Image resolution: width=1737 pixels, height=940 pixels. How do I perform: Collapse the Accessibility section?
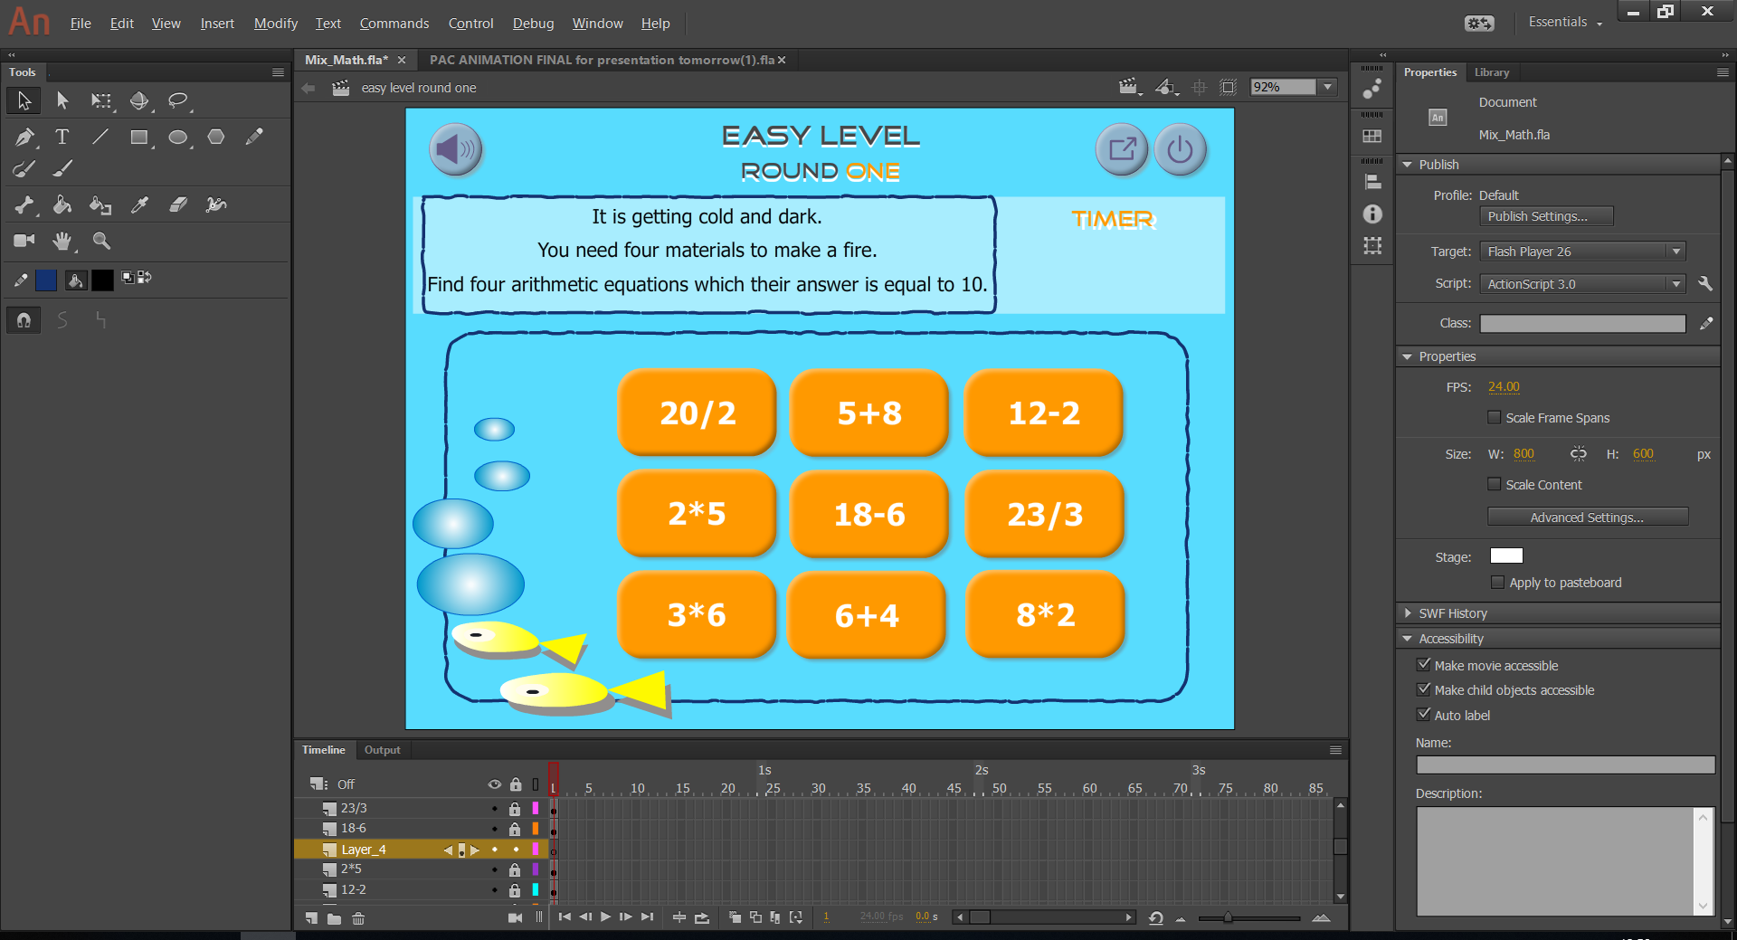pyautogui.click(x=1408, y=639)
